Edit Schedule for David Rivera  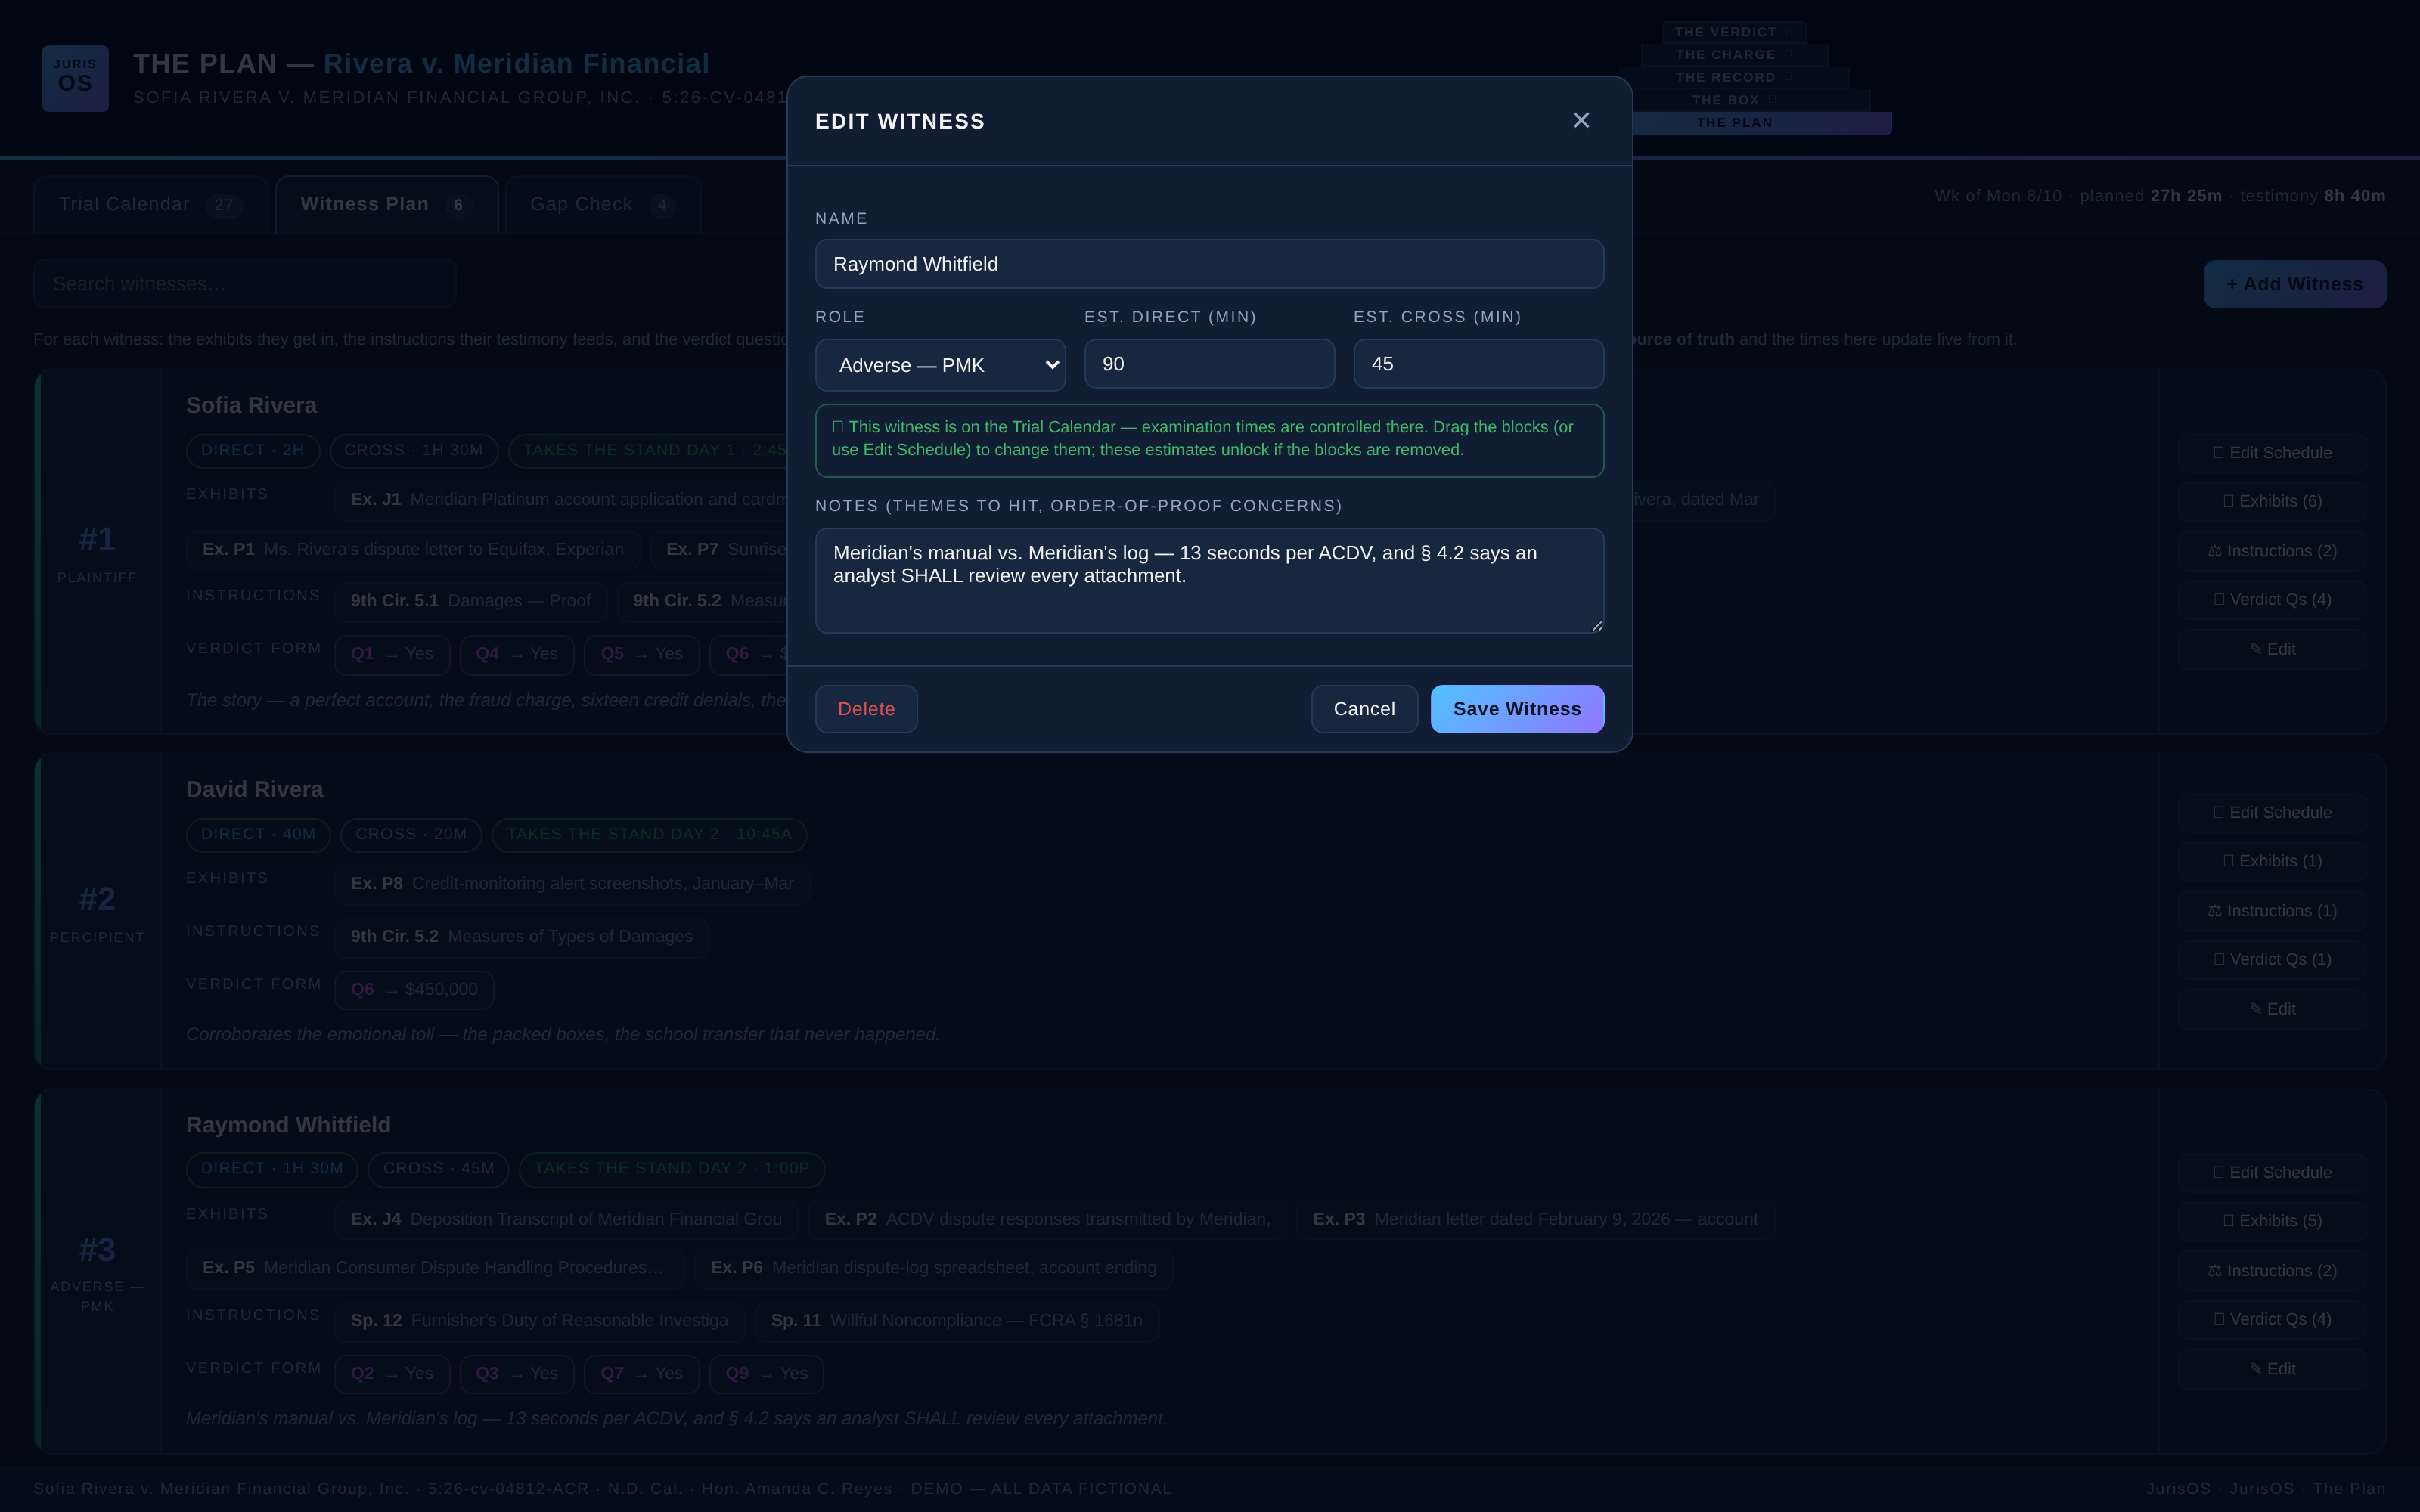tap(2272, 813)
